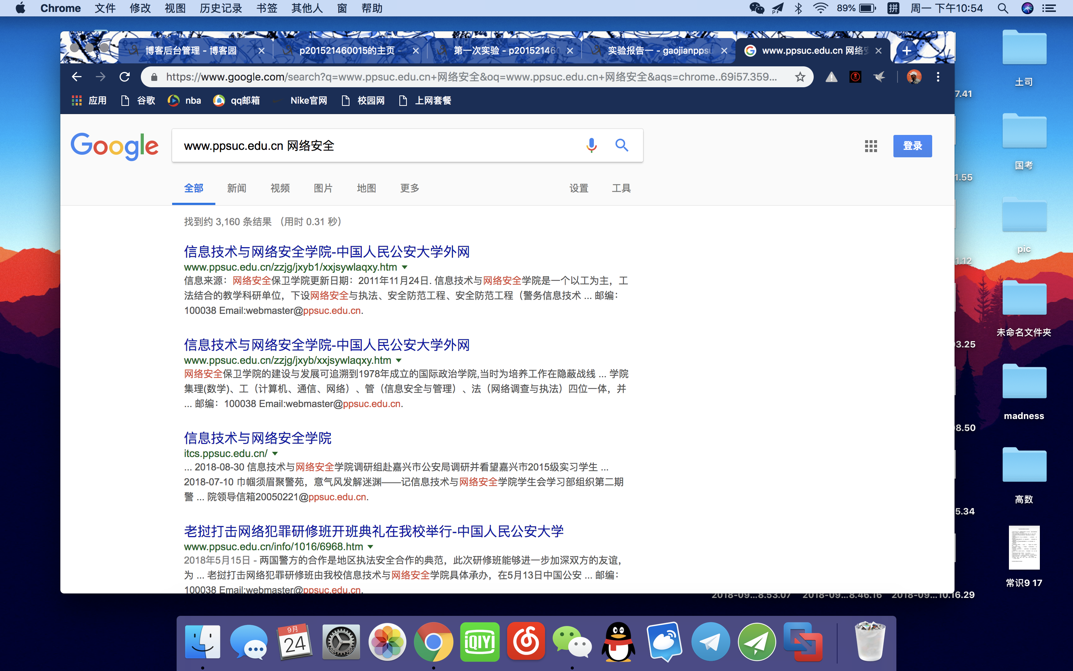This screenshot has width=1073, height=671.
Task: Expand dropdown arrow next to jxyb/xxjsywlaqxy.htm
Action: pos(399,360)
